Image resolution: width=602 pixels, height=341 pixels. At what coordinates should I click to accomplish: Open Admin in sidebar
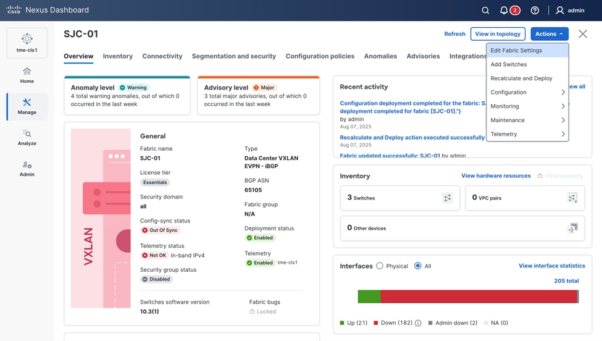27,169
